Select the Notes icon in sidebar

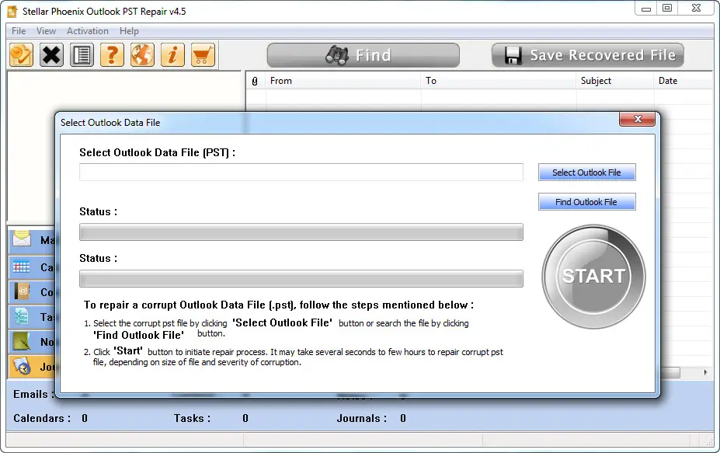coord(22,341)
